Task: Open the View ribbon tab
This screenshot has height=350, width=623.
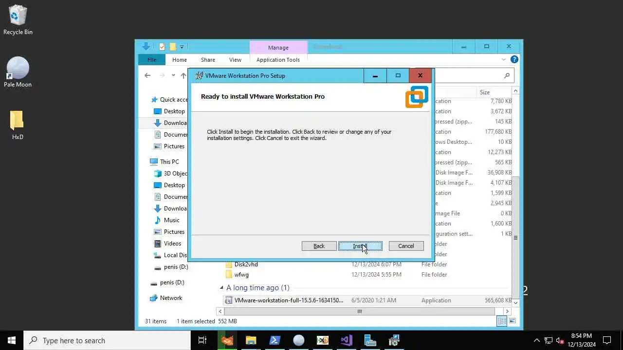Action: (235, 60)
